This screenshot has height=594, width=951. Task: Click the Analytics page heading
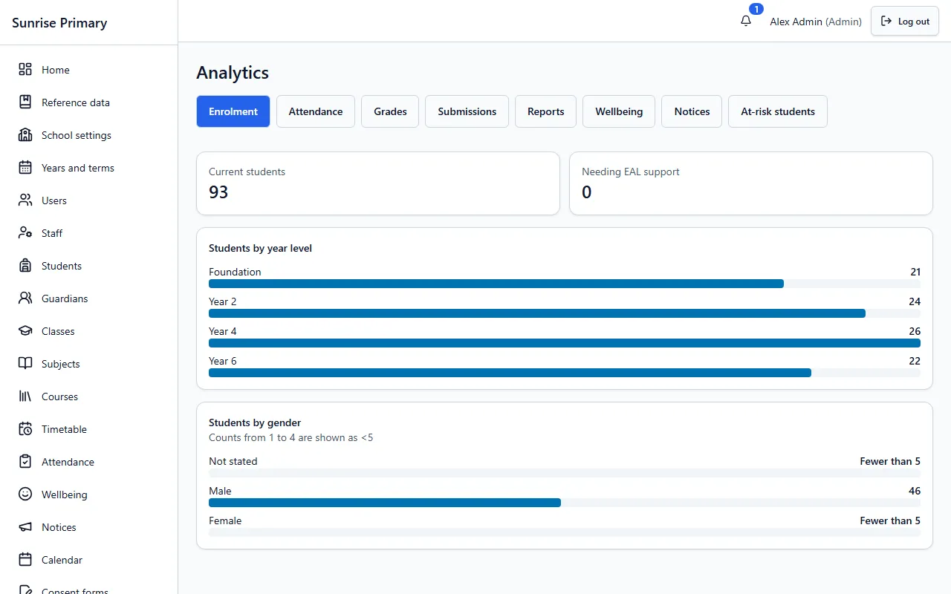(x=233, y=73)
